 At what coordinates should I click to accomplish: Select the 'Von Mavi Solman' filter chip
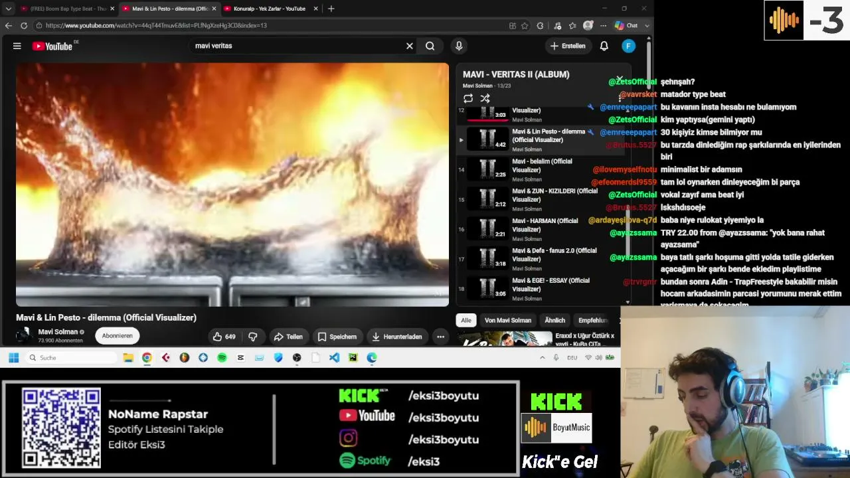(508, 320)
